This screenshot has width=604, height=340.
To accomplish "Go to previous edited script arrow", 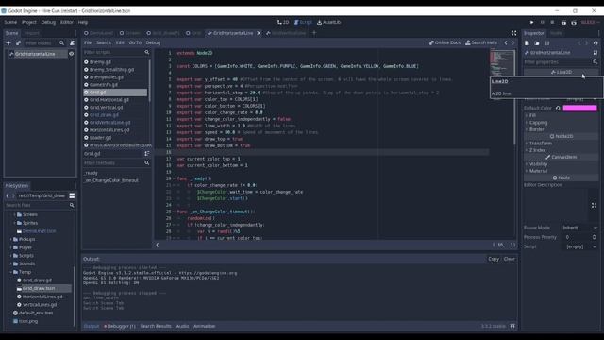I will click(506, 42).
